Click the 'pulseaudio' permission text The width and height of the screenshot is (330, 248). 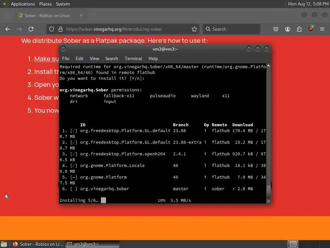(162, 96)
